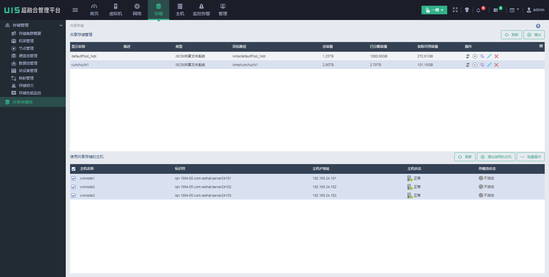Select the 存储 storage tab
The image size is (549, 277).
point(158,10)
